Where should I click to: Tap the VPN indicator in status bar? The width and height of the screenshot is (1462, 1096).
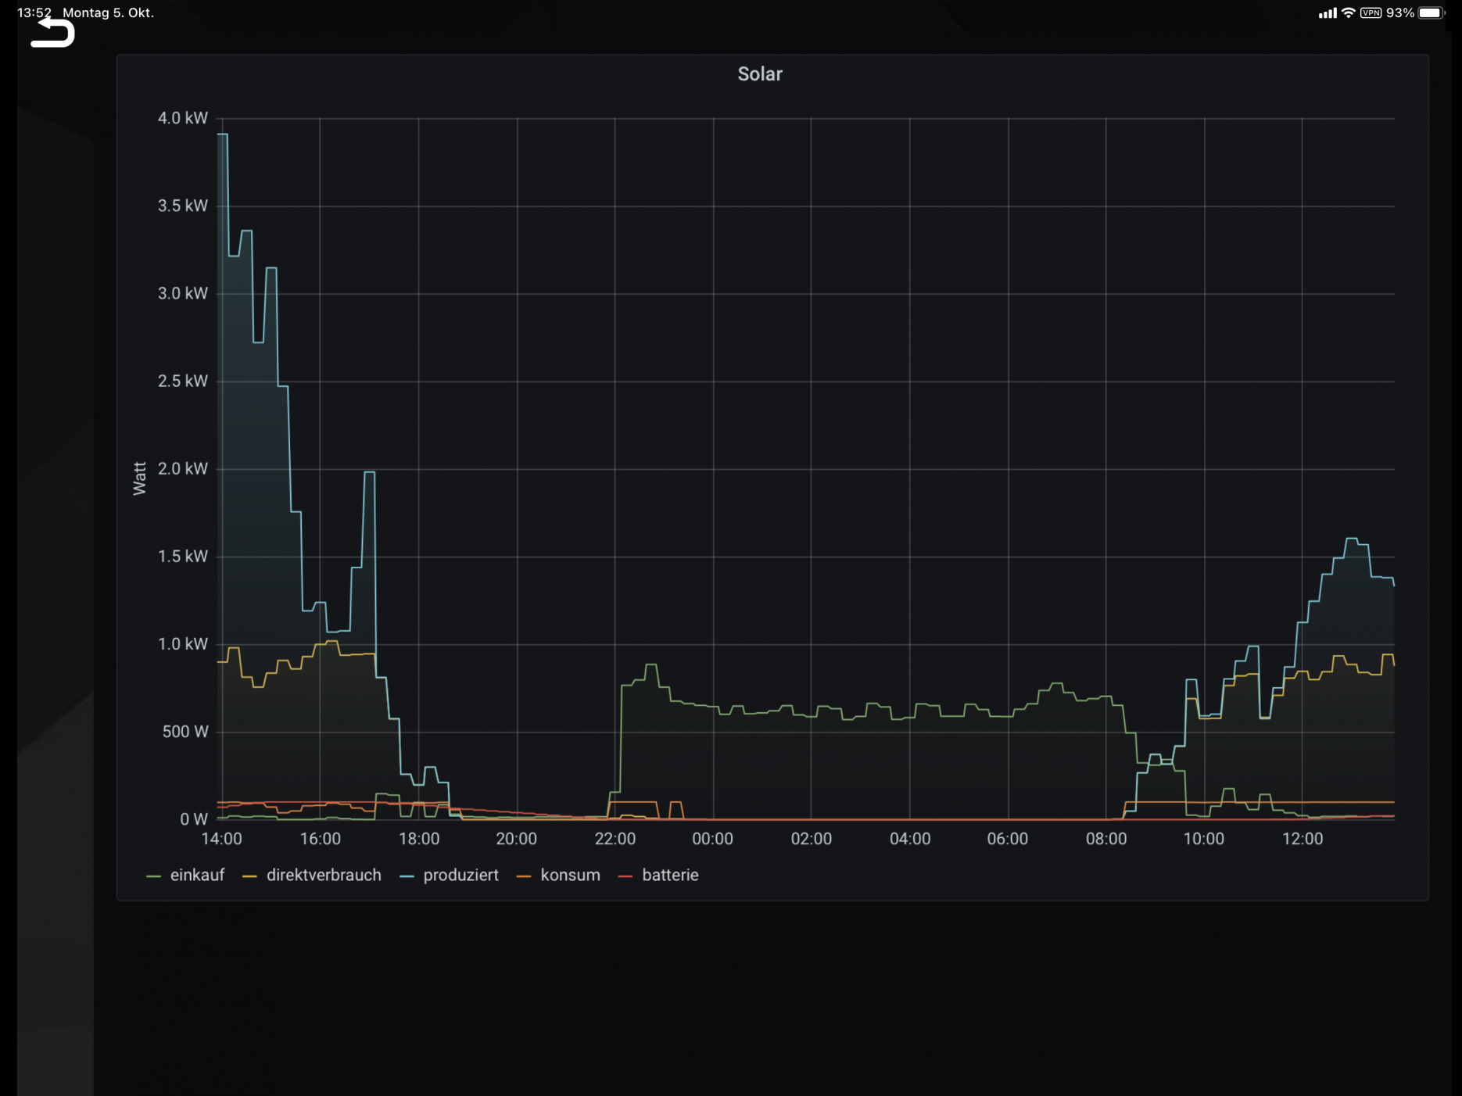point(1371,13)
